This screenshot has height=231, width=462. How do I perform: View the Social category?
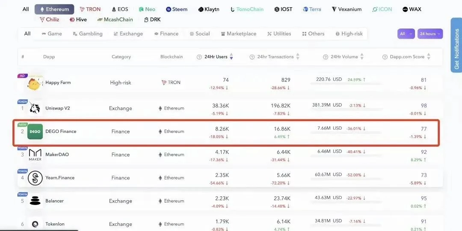tap(200, 34)
